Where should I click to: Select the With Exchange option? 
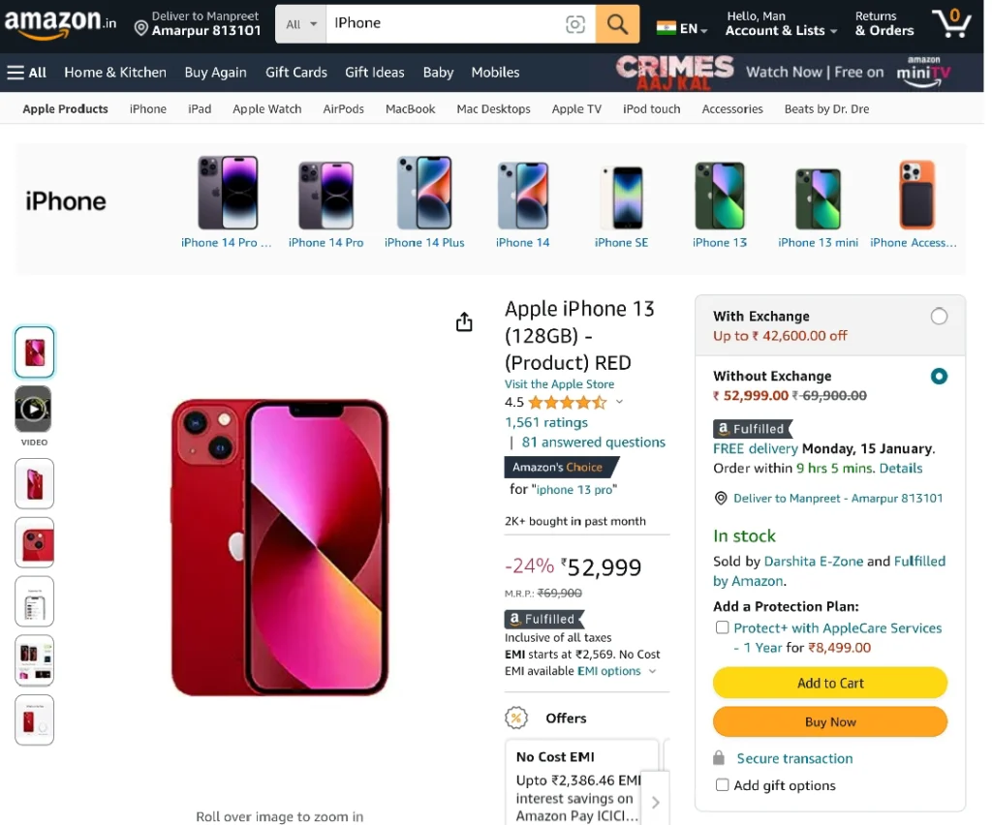938,316
